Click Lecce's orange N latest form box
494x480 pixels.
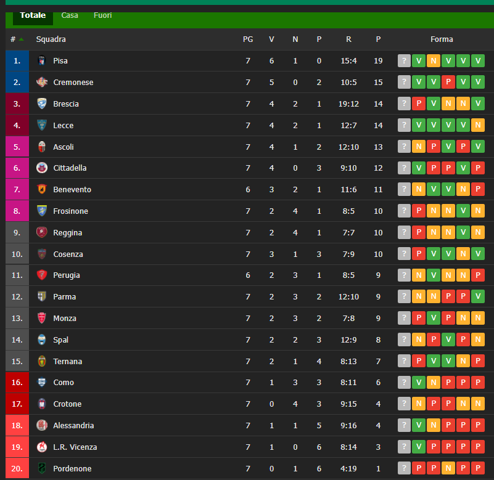pyautogui.click(x=478, y=125)
